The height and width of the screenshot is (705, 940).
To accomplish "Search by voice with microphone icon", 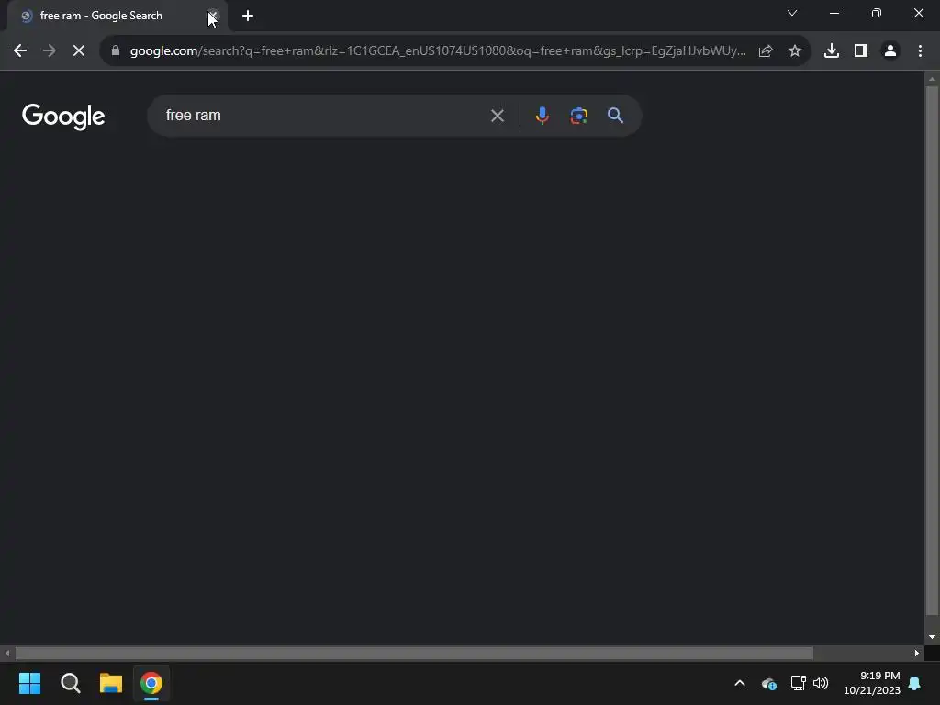I will [x=542, y=116].
